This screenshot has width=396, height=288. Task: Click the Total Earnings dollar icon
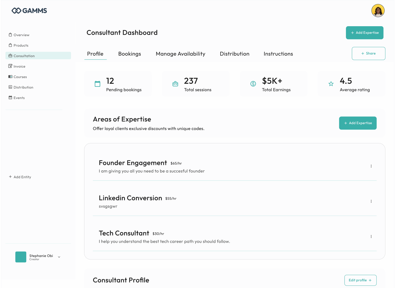click(253, 84)
